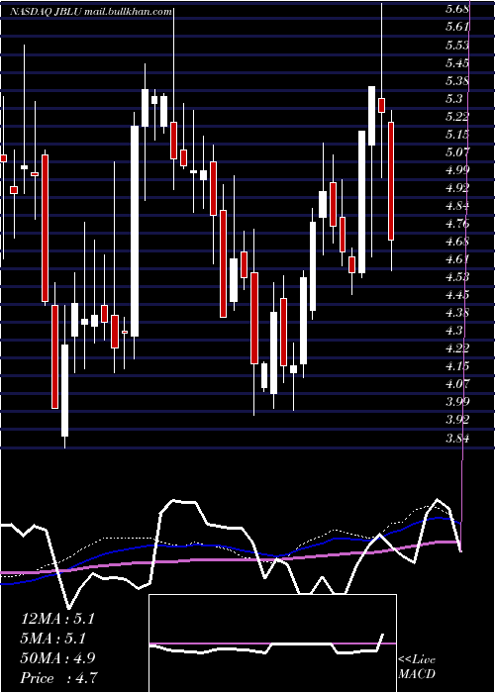495x693 pixels.
Task: Select the 5.15 price level label
Action: (457, 134)
